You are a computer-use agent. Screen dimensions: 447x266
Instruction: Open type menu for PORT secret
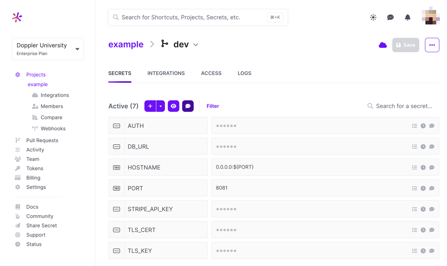(x=117, y=188)
